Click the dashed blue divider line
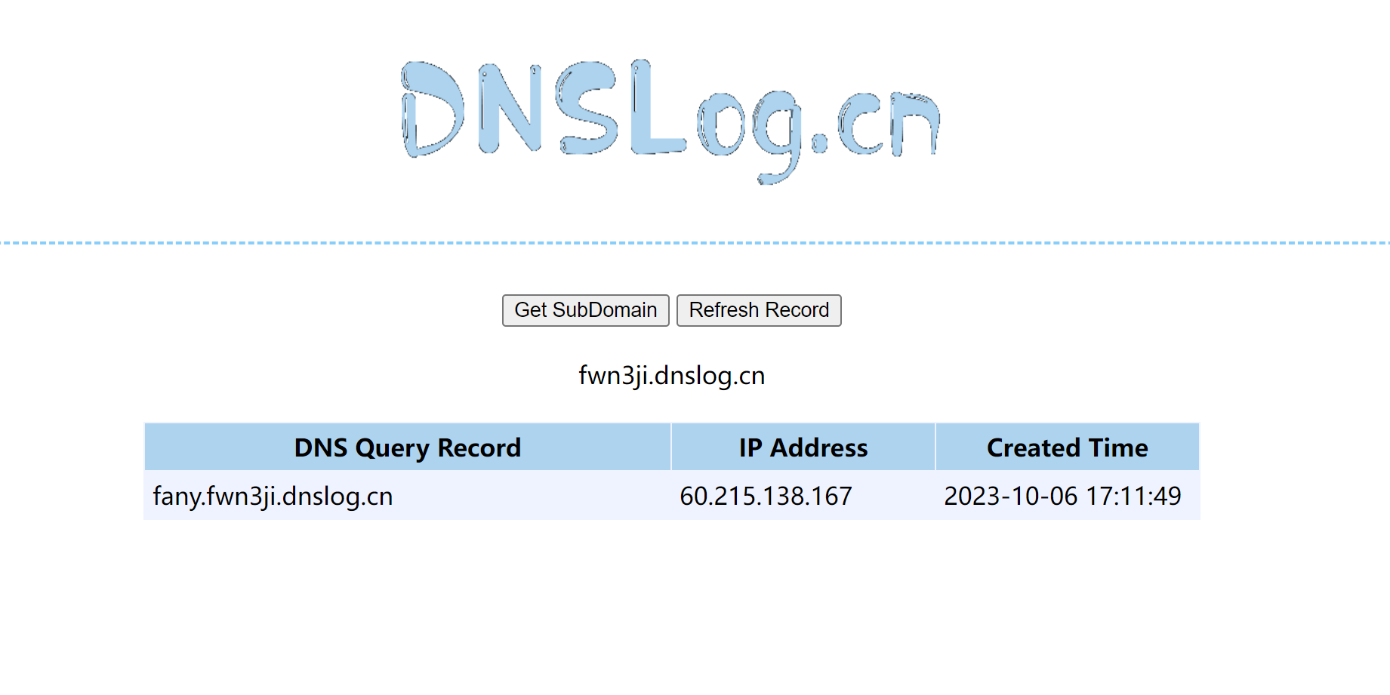The height and width of the screenshot is (695, 1390). pyautogui.click(x=695, y=243)
